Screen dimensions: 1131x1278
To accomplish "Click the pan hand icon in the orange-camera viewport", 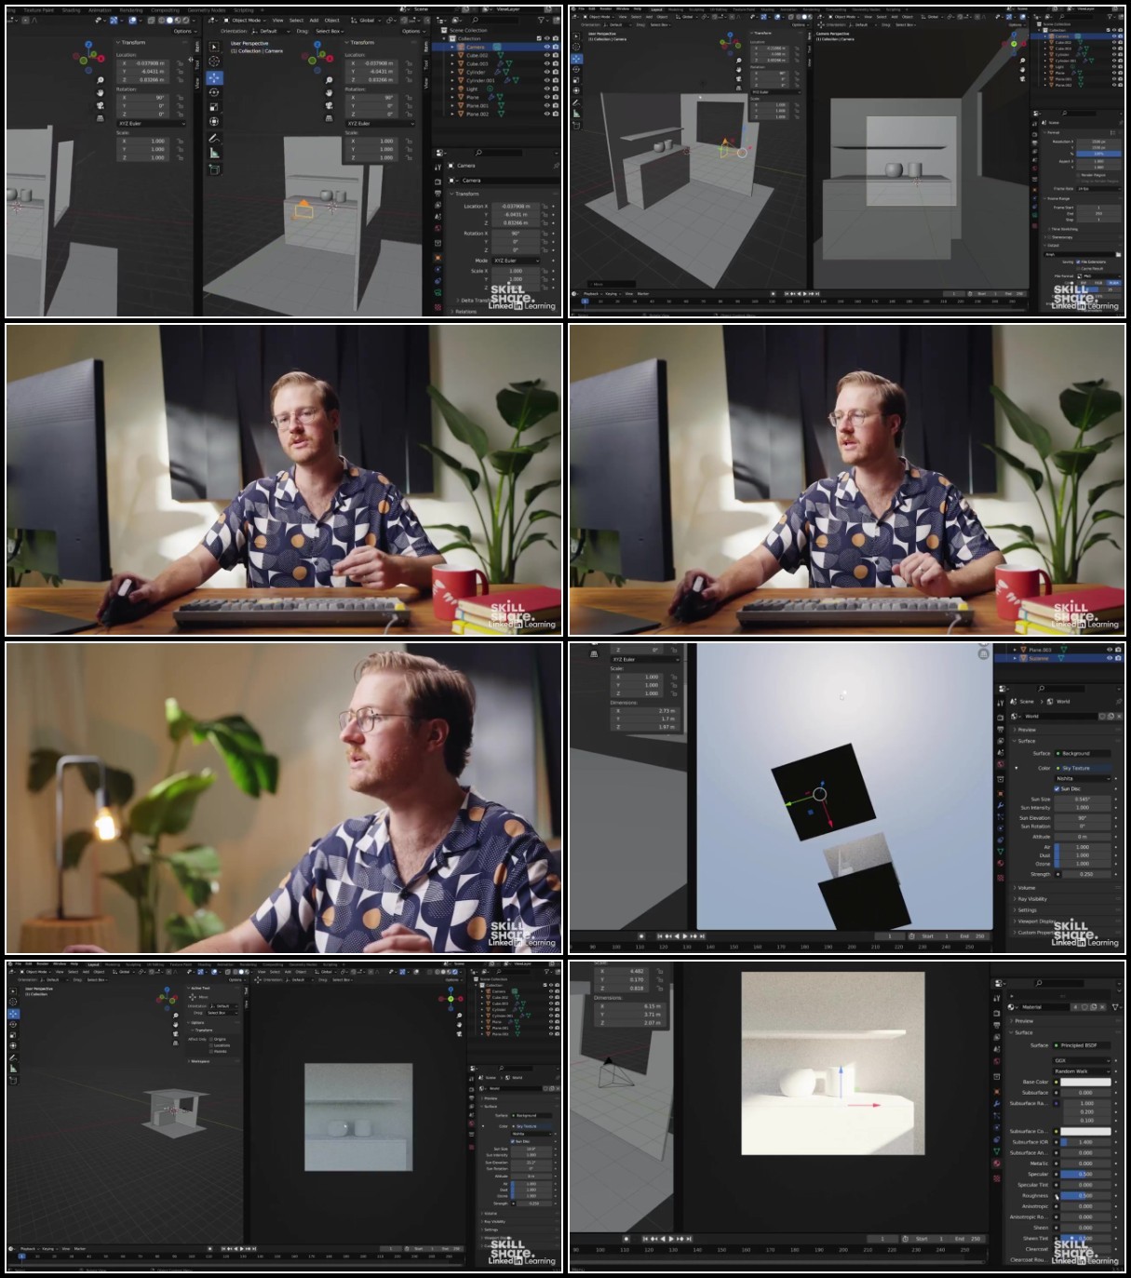I will [329, 92].
